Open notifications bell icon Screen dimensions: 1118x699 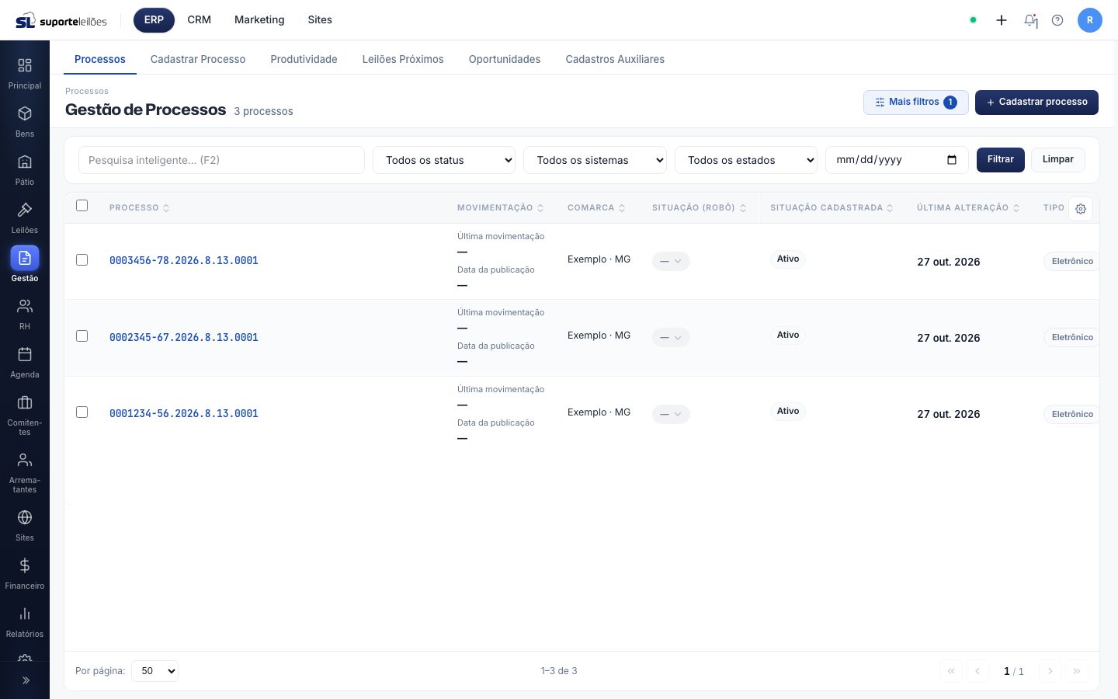click(1030, 20)
